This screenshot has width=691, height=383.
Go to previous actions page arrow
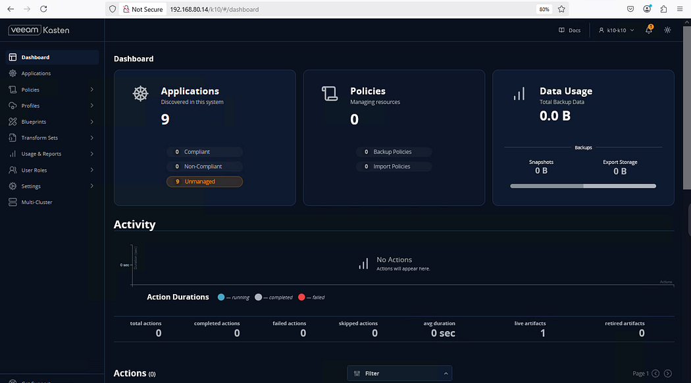(x=655, y=373)
